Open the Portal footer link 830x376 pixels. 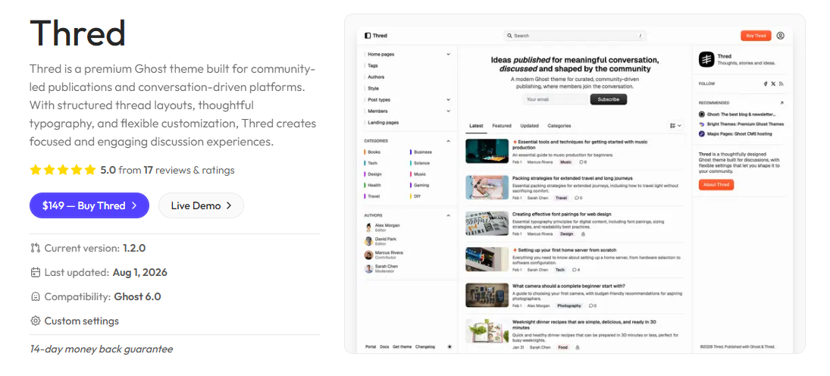371,347
